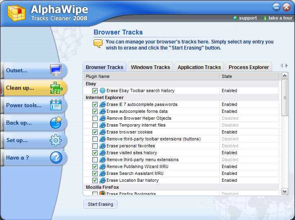Image resolution: width=295 pixels, height=220 pixels.
Task: Check Remove third-party toolbar extensions checkbox
Action: click(x=95, y=139)
